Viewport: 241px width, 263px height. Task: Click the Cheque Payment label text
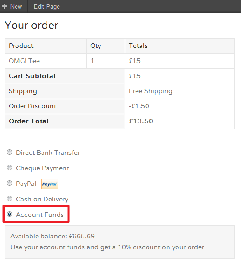coord(42,168)
